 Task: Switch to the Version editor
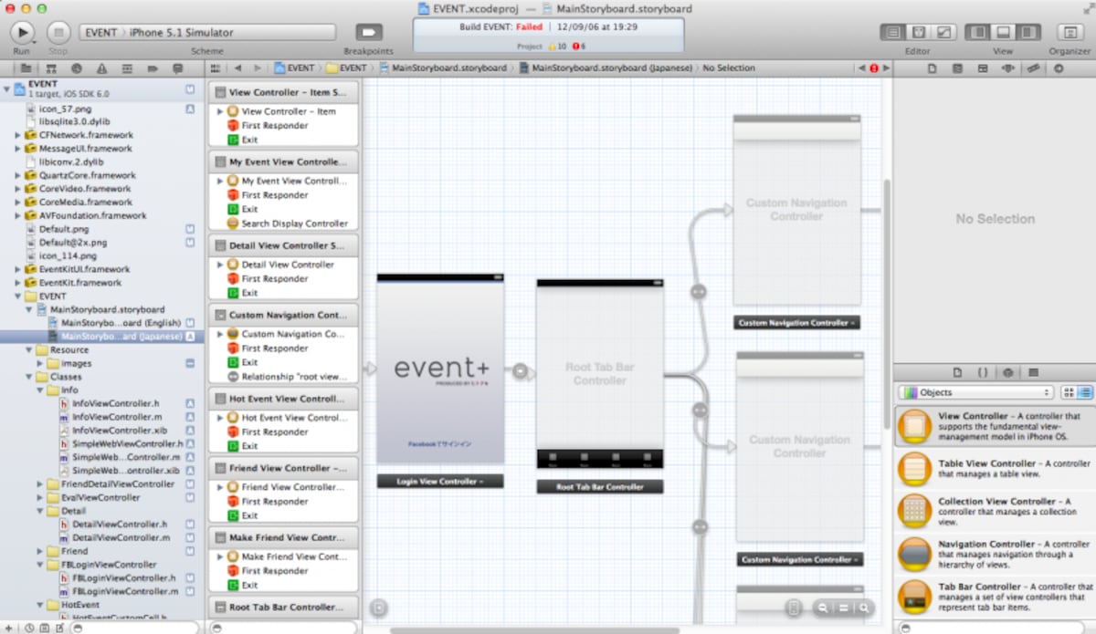[x=943, y=32]
